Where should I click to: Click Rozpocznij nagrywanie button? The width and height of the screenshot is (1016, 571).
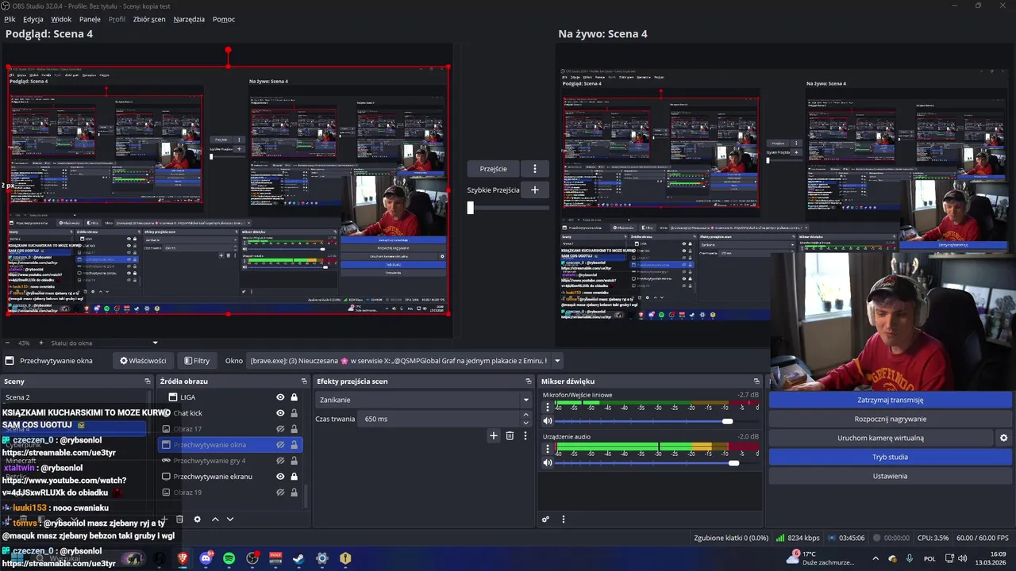[x=890, y=419]
